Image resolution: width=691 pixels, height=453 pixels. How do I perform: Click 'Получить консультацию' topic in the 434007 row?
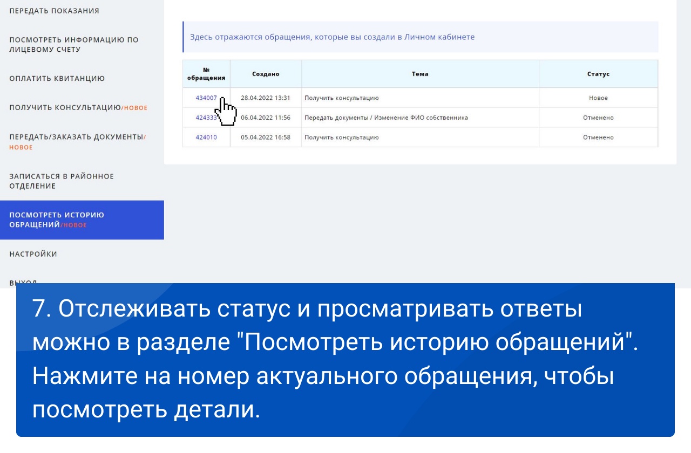click(x=342, y=98)
